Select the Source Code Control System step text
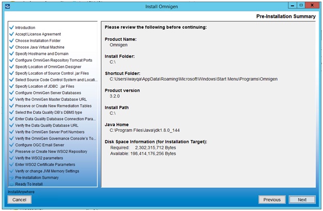This screenshot has height=211, width=323. coord(56,80)
